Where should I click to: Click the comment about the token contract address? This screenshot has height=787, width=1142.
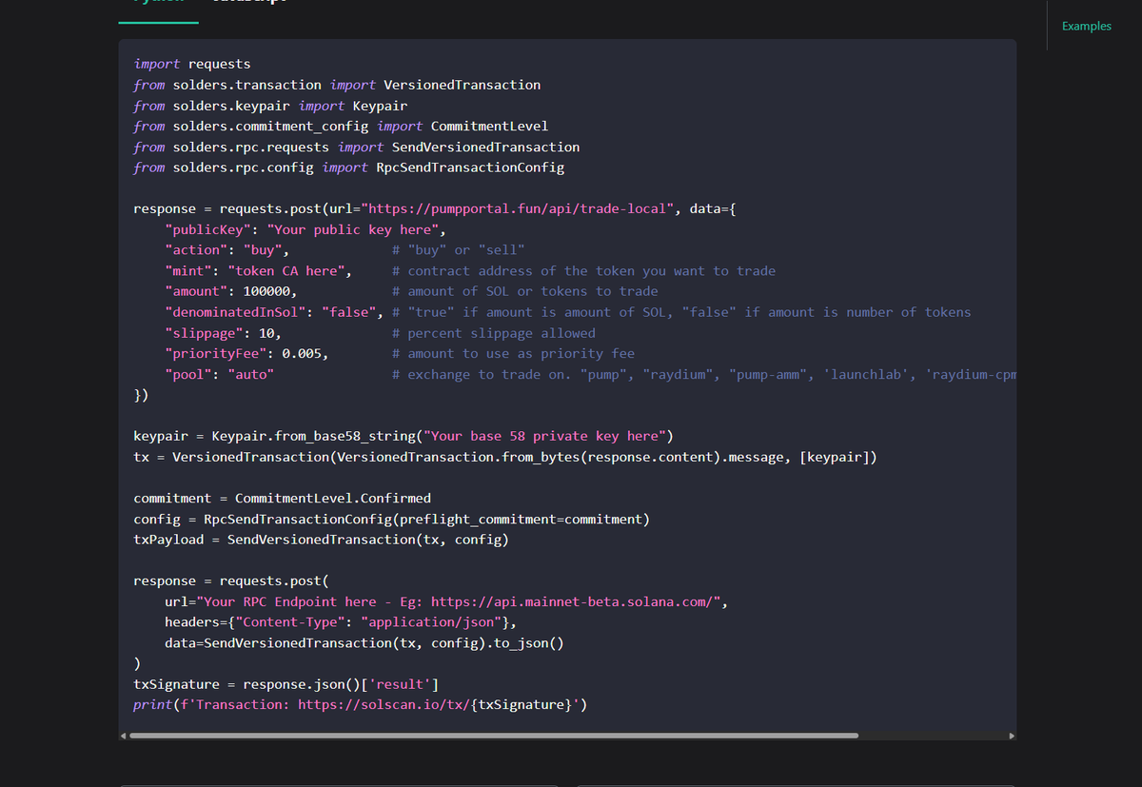[583, 271]
